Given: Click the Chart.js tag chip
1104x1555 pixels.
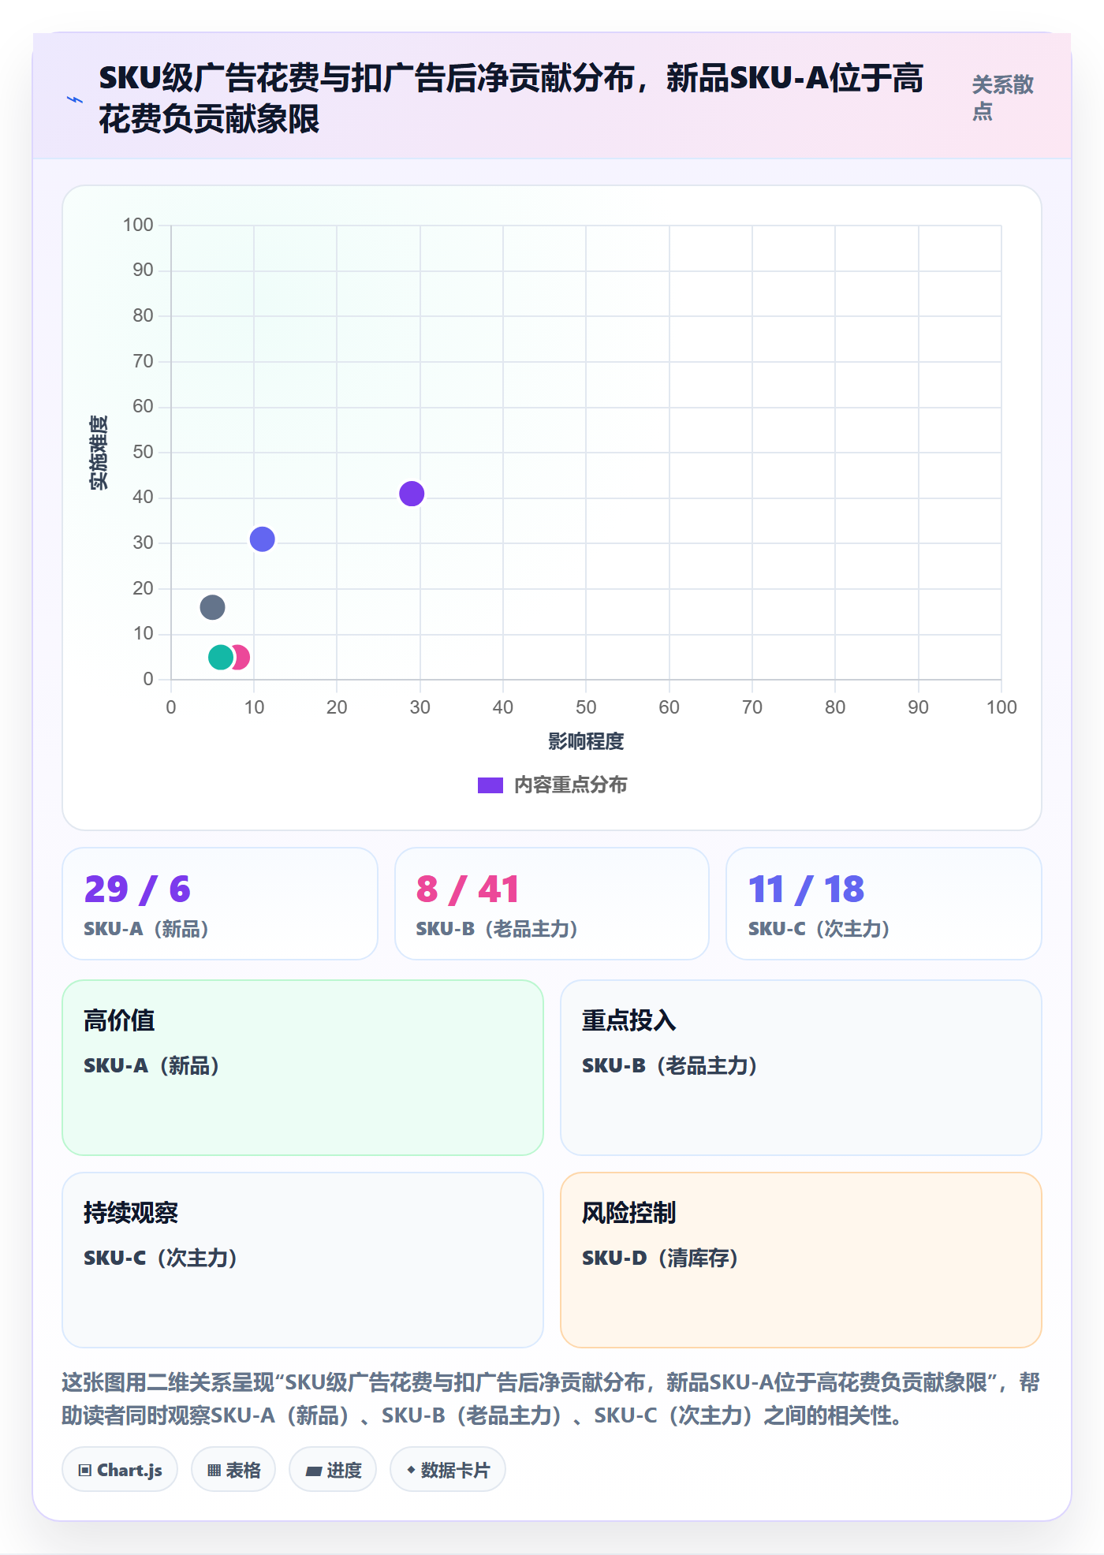Looking at the screenshot, I should coord(120,1469).
